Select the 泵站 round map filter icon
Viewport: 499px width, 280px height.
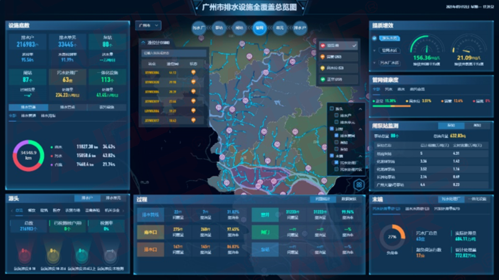[219, 27]
